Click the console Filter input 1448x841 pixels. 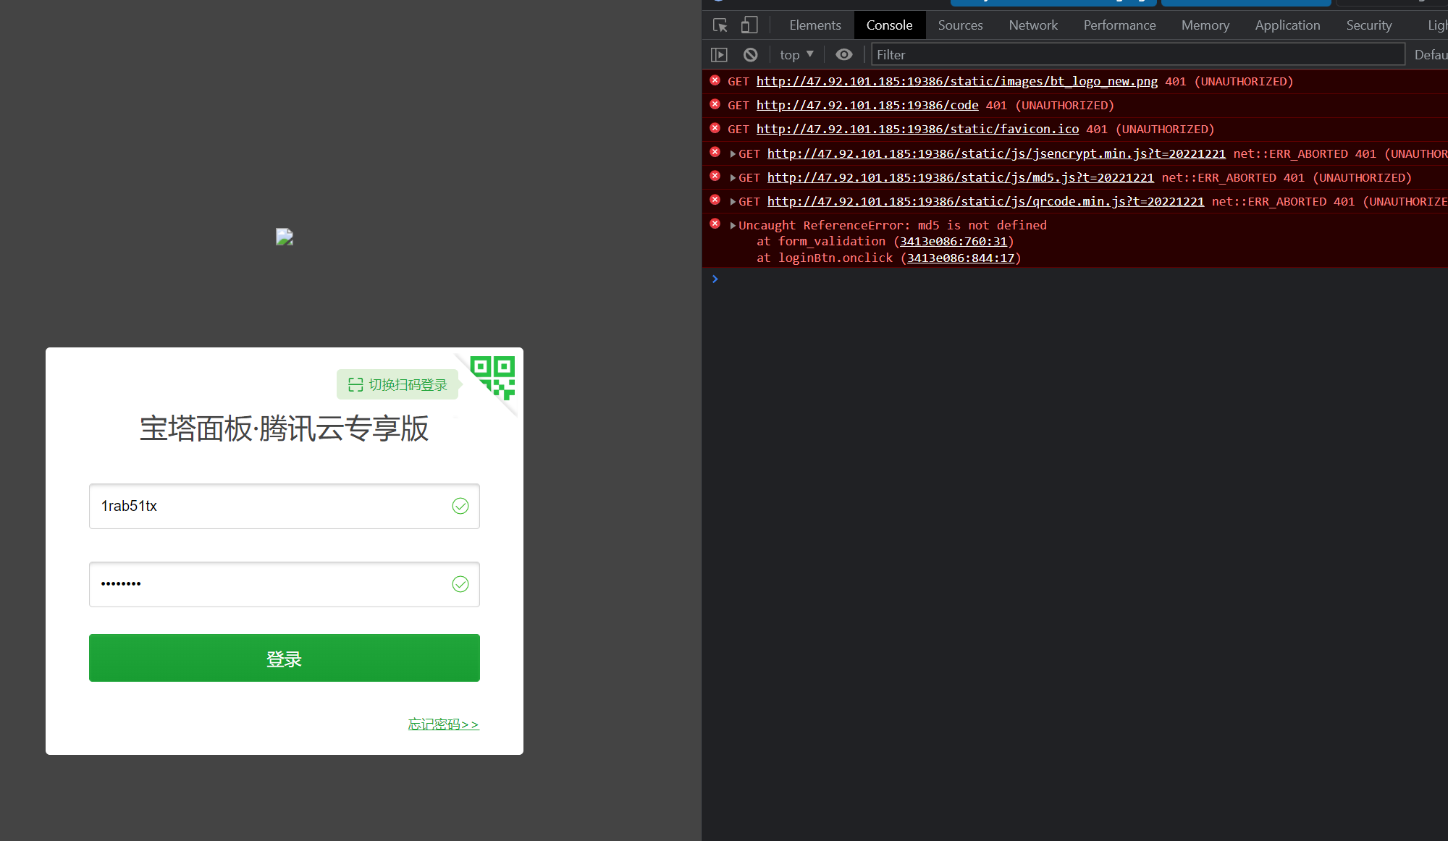click(x=1137, y=54)
